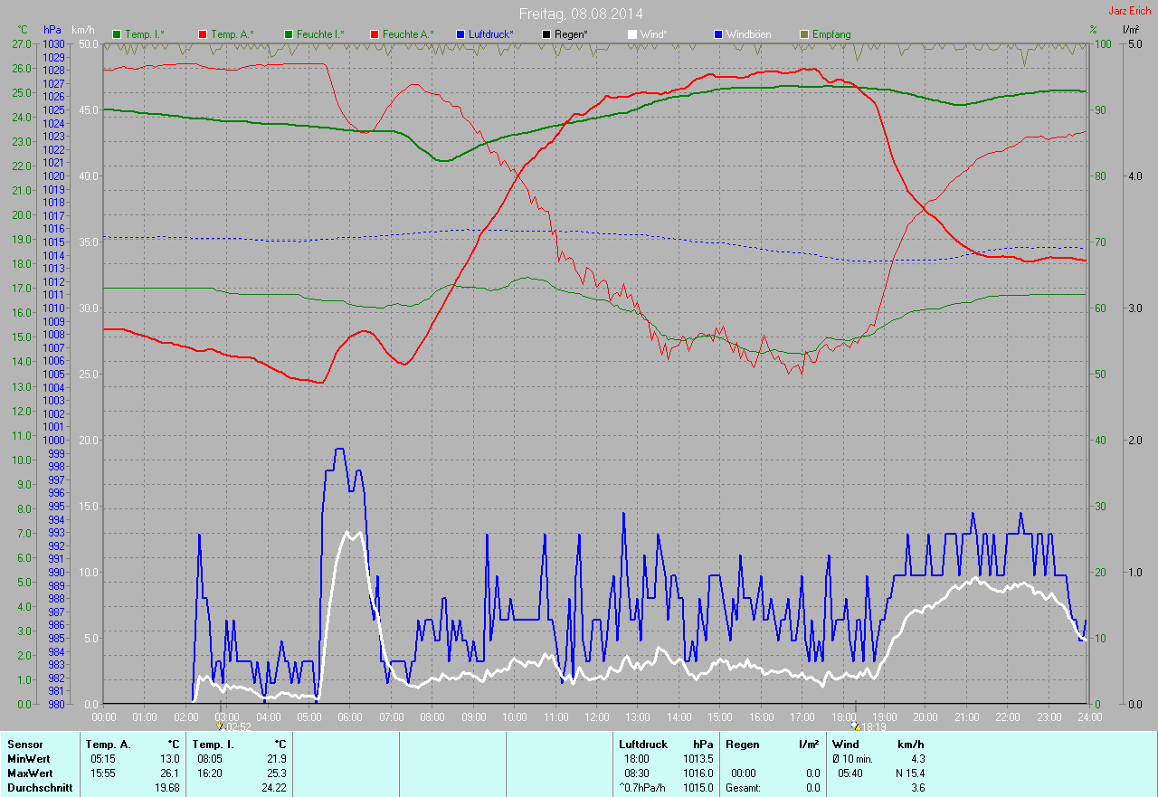Click the olive Empfang legend square
The width and height of the screenshot is (1158, 797).
pos(803,34)
